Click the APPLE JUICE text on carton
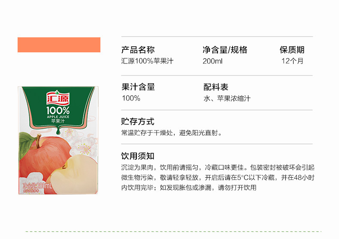The width and height of the screenshot is (339, 239). point(58,117)
